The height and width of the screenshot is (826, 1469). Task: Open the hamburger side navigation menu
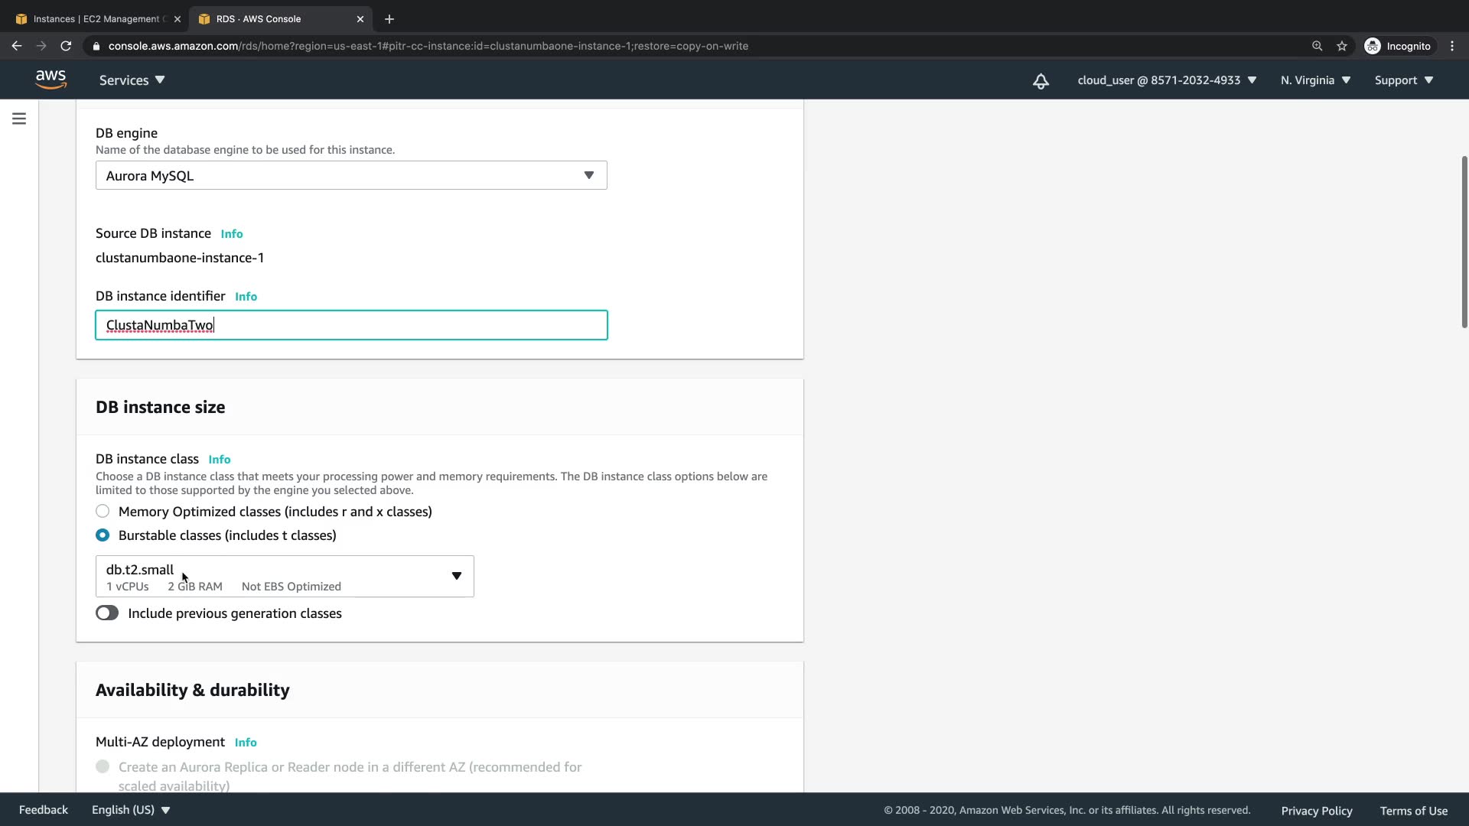click(19, 119)
